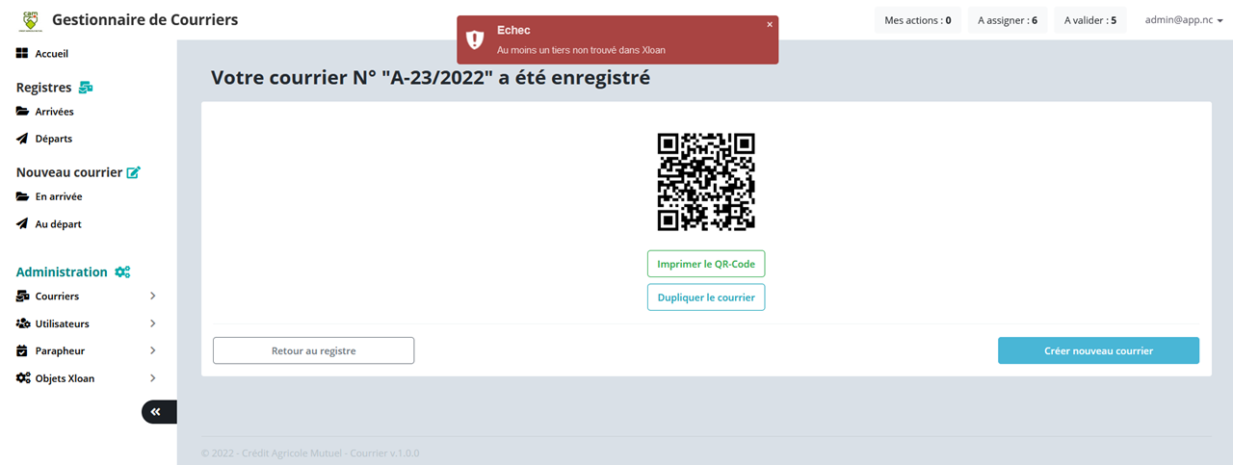Screen dimensions: 1233x465
Task: Click the error alert shield icon
Action: [475, 39]
